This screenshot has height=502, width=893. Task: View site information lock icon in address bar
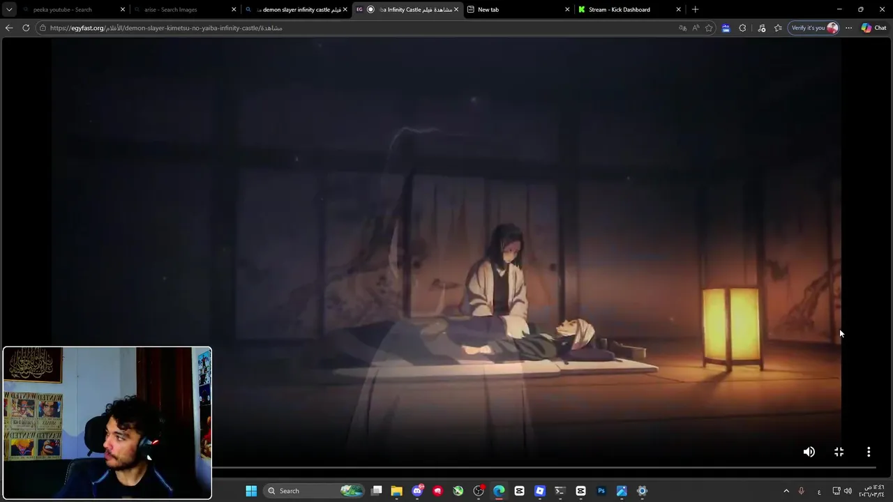[x=43, y=28]
